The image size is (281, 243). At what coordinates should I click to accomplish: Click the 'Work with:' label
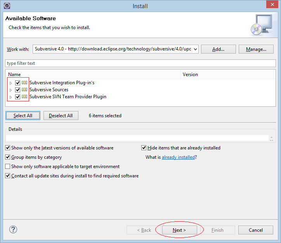coord(18,49)
